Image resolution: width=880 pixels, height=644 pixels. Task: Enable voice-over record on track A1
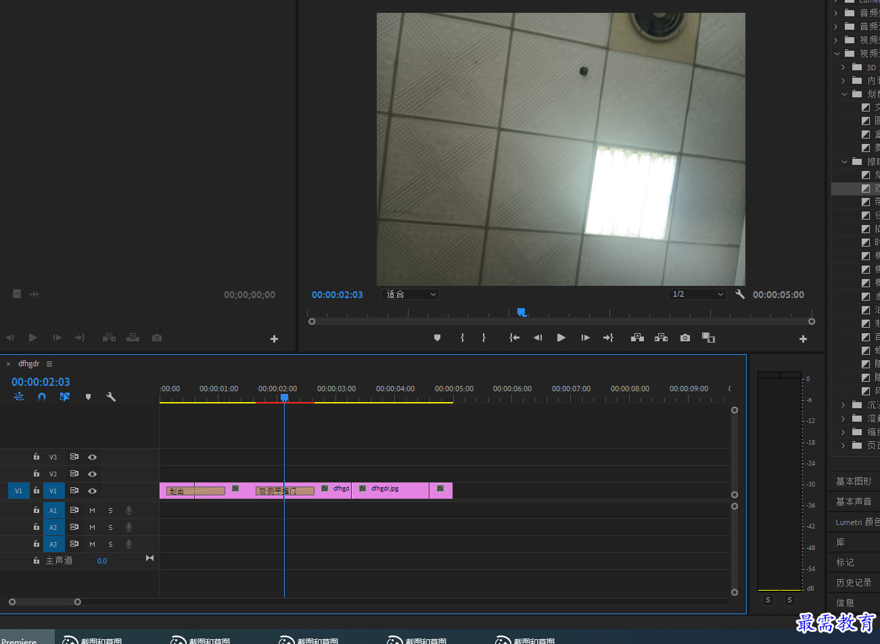[x=129, y=511]
